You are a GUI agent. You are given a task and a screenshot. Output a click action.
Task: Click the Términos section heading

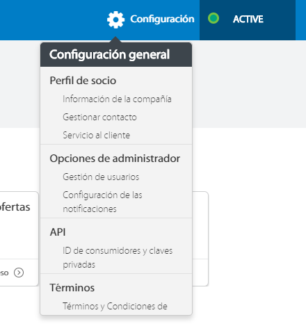(x=72, y=288)
